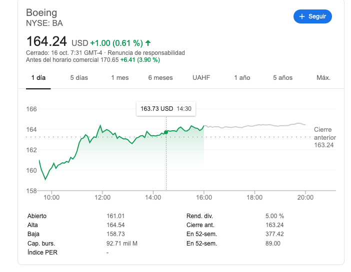The height and width of the screenshot is (272, 351).
Task: Open the 1 mes chart range
Action: (119, 77)
